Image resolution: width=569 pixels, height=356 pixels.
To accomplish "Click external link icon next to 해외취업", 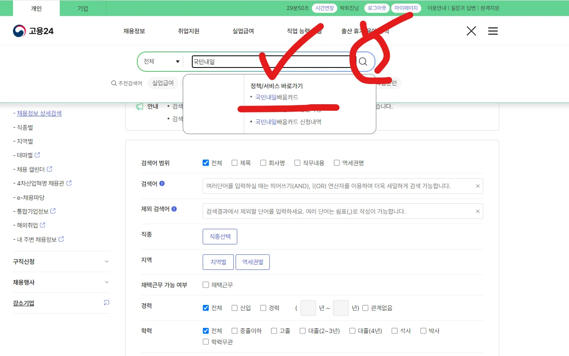I will coord(42,225).
